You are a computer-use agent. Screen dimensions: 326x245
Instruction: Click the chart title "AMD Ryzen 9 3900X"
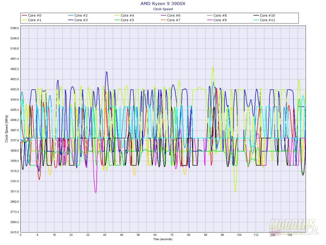[163, 4]
